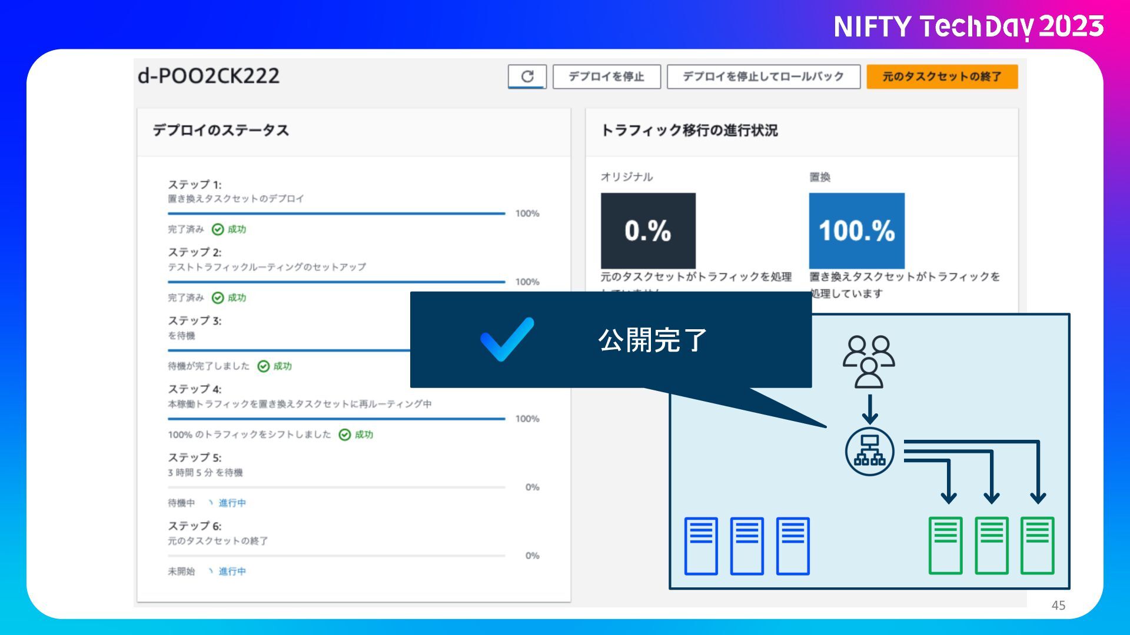
Task: Click the rightmost green server icon
Action: 1037,546
